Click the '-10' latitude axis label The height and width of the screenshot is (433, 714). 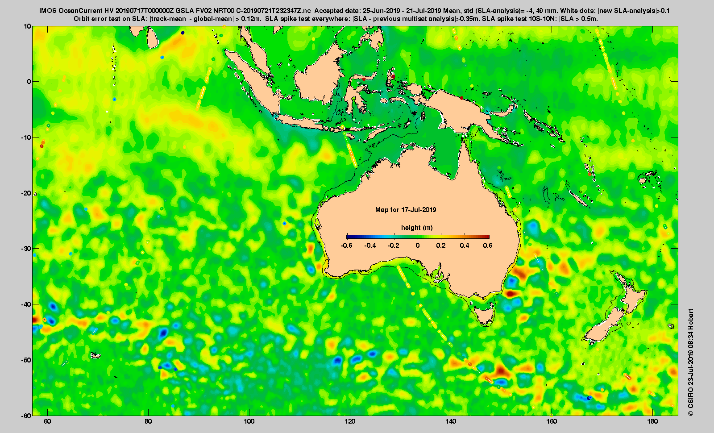pyautogui.click(x=26, y=137)
